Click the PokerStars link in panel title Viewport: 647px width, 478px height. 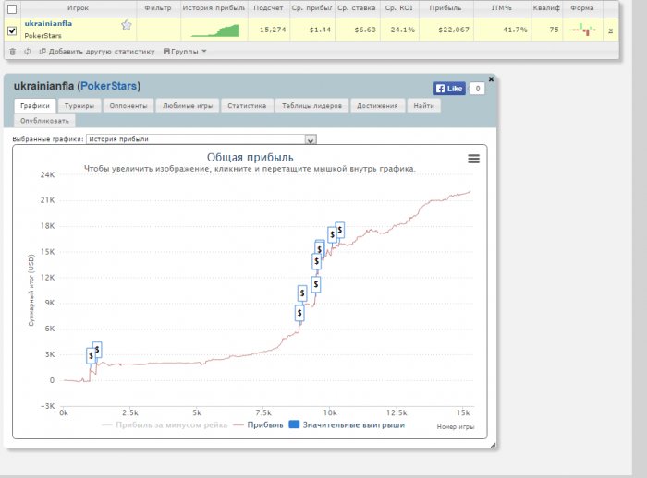tap(108, 86)
